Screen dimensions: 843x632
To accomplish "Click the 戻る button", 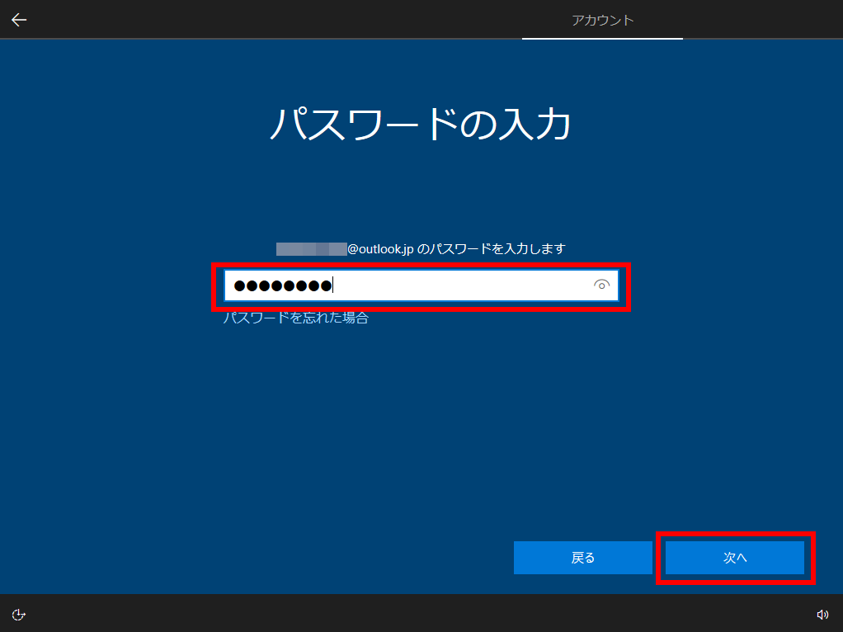I will coord(583,558).
